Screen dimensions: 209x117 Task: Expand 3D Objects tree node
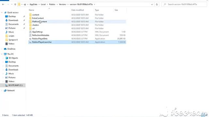3,58
